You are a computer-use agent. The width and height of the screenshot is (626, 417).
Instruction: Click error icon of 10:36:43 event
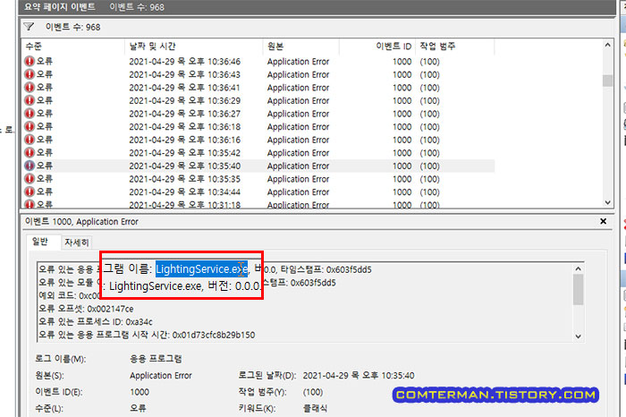tap(30, 74)
